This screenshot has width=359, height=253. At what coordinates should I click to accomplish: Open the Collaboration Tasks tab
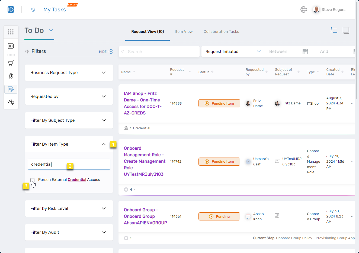pyautogui.click(x=221, y=31)
